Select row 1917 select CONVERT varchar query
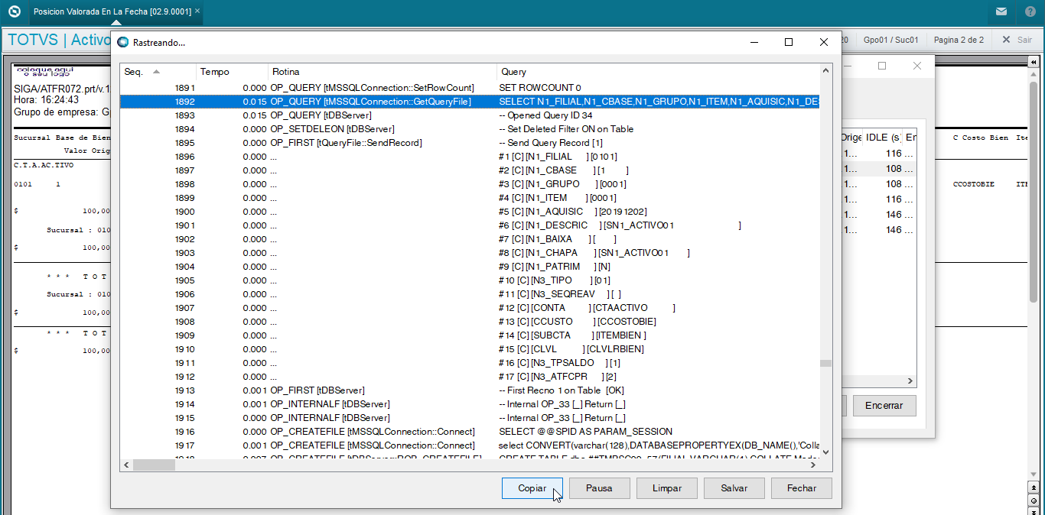This screenshot has height=515, width=1045. 470,445
